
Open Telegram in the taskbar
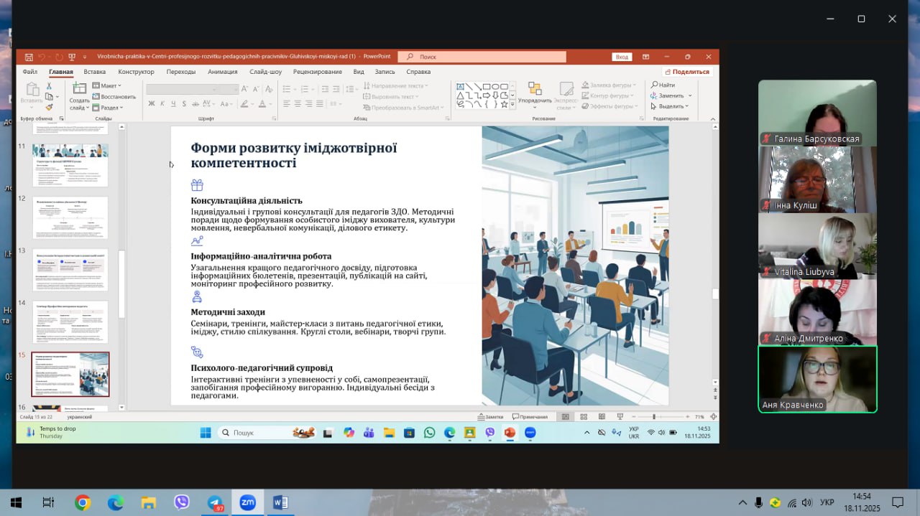215,502
